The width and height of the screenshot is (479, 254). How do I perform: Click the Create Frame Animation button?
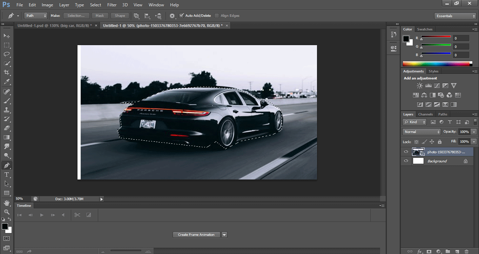click(x=196, y=235)
